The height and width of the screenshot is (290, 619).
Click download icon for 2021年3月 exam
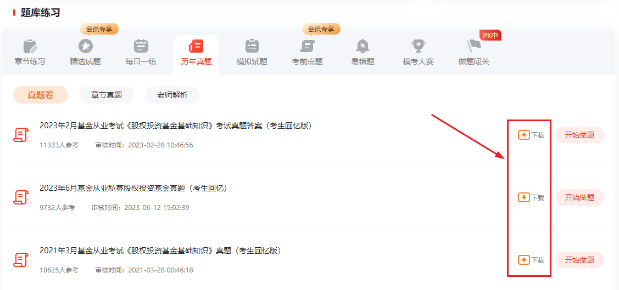pyautogui.click(x=523, y=260)
